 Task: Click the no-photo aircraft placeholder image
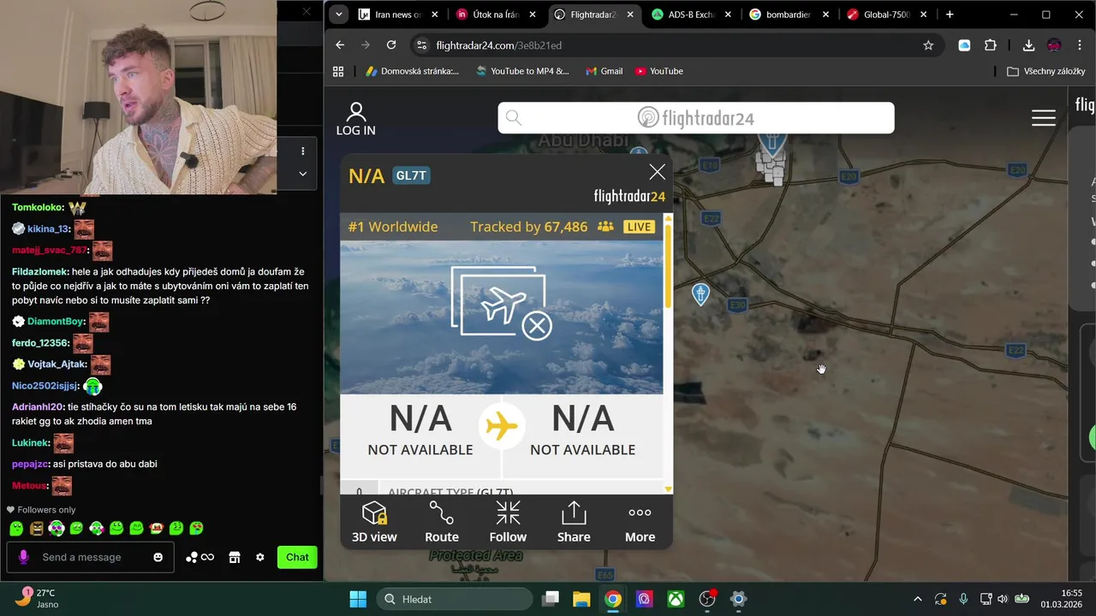pos(502,317)
